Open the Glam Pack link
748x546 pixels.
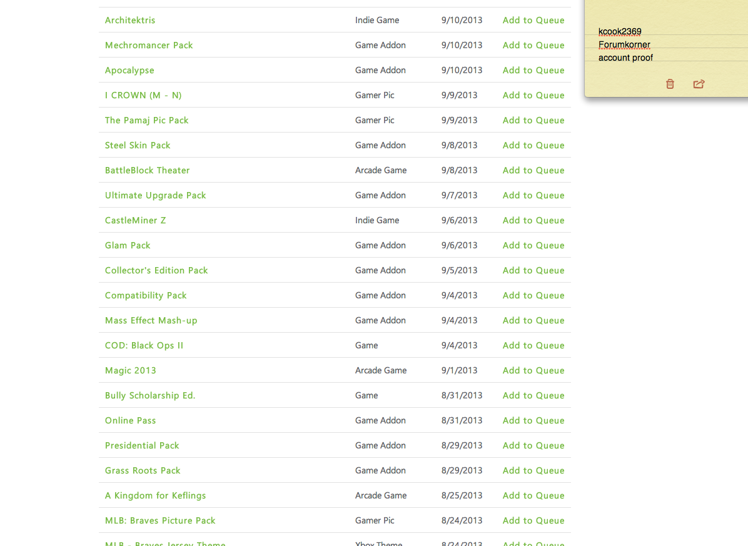coord(128,246)
